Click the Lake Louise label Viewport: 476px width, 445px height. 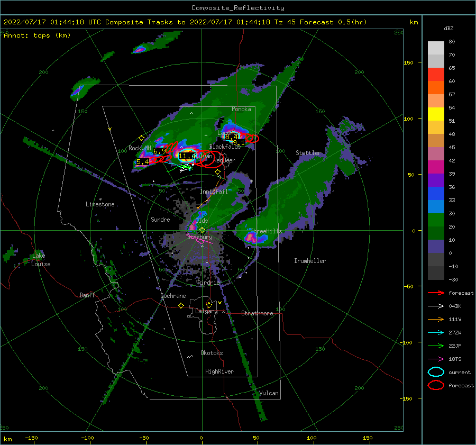41,260
